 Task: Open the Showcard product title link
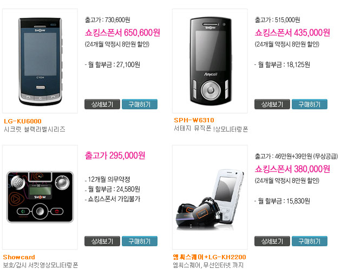coord(19,257)
